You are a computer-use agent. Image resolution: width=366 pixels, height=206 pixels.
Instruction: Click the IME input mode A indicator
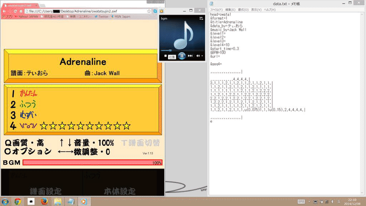click(x=339, y=201)
